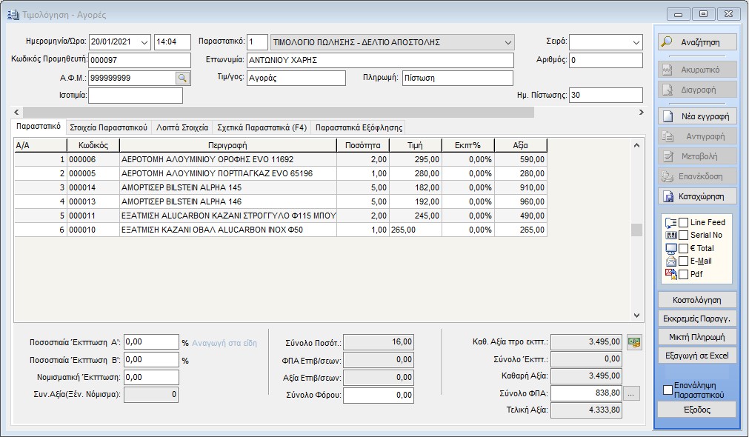Image resolution: width=749 pixels, height=437 pixels.
Task: Click the application icon in the title bar
Action: [13, 15]
